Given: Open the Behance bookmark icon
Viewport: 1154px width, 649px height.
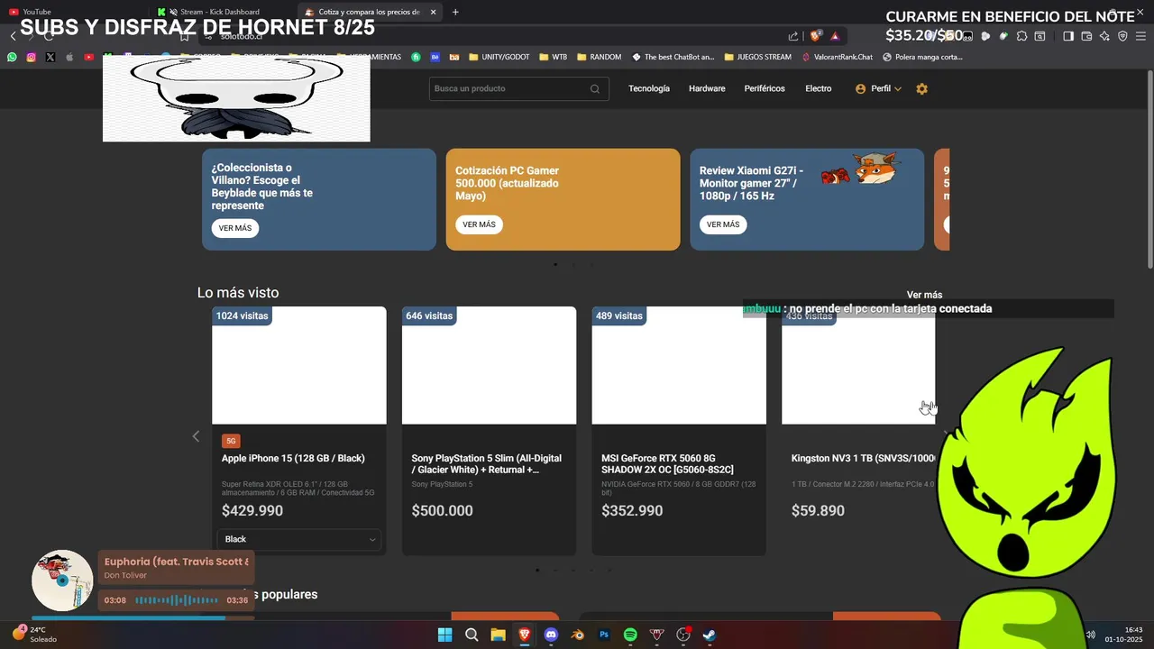Looking at the screenshot, I should 435,57.
